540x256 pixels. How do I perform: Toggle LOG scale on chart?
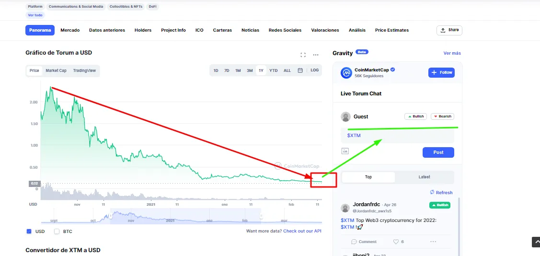point(315,70)
